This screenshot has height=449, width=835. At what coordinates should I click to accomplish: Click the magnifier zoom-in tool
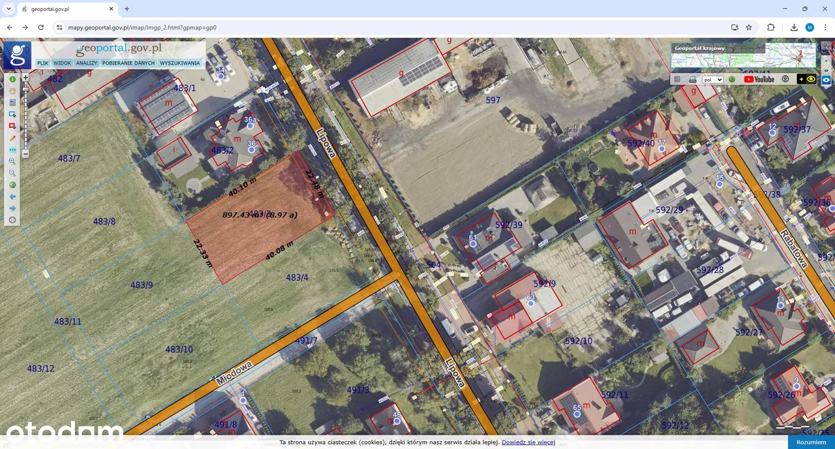(12, 161)
